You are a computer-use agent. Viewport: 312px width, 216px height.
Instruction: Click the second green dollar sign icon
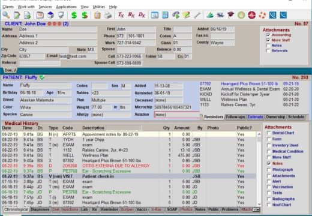point(85,15)
